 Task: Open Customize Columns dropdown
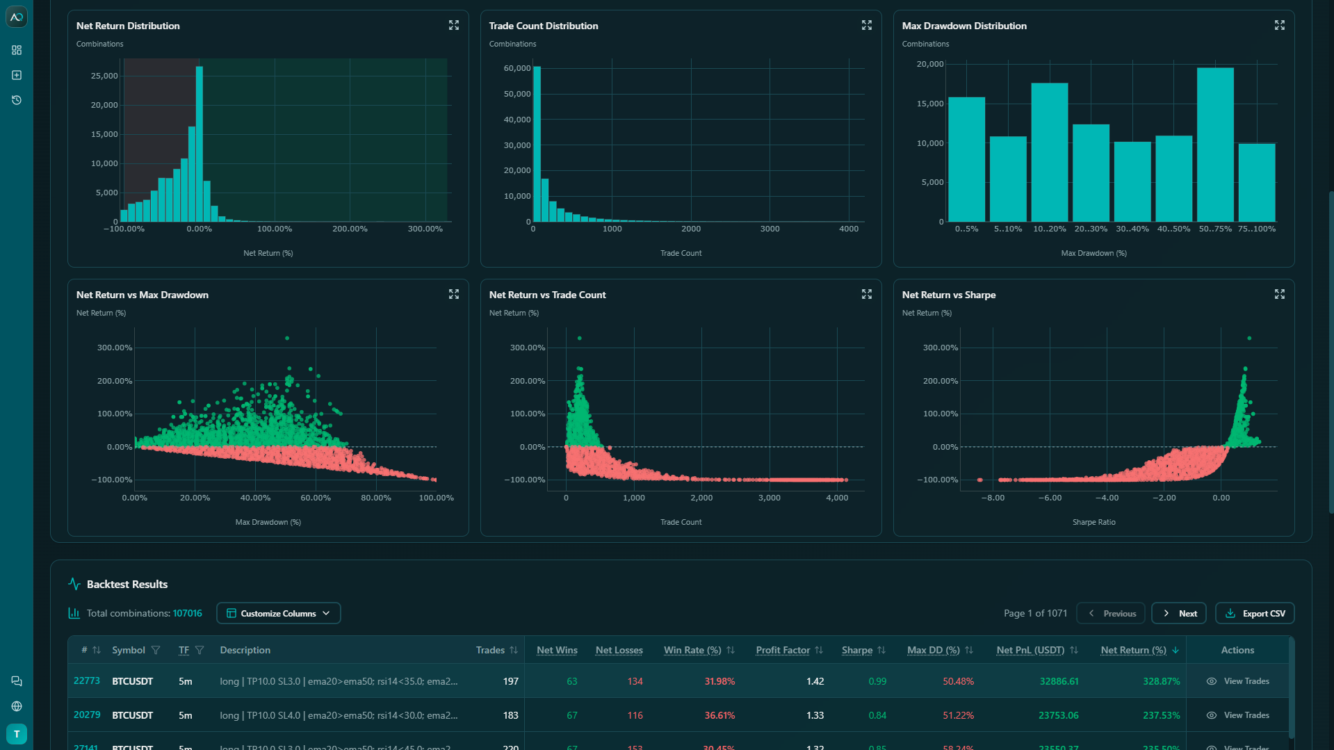(x=279, y=613)
